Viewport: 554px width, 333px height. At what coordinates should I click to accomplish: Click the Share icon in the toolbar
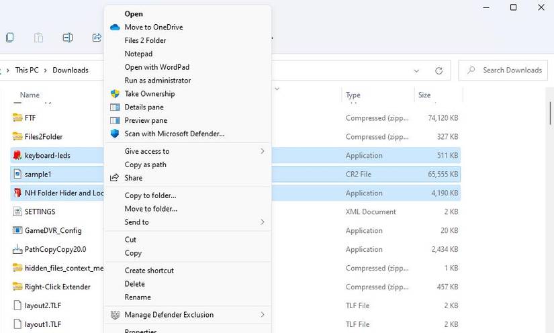pyautogui.click(x=97, y=38)
